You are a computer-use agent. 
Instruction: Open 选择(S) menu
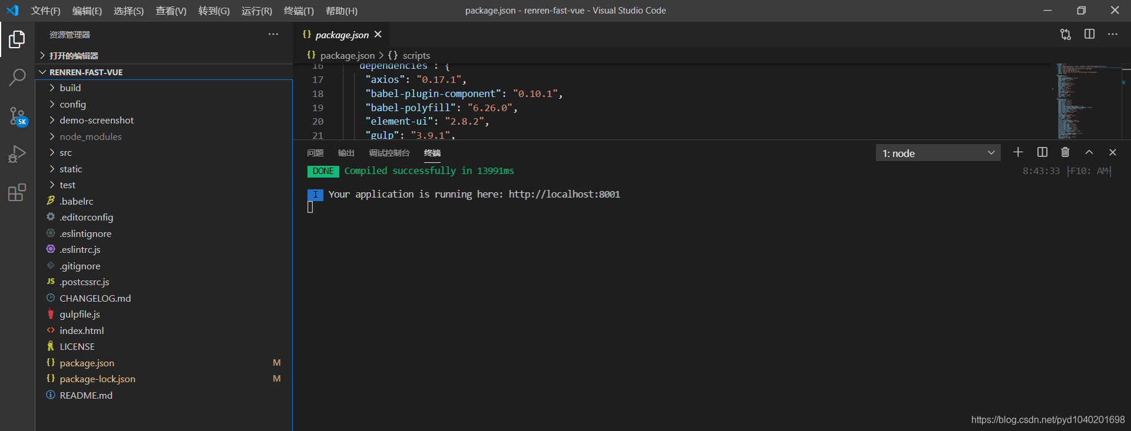tap(128, 11)
